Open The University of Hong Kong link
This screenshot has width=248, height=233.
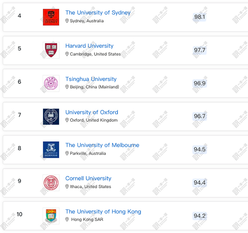pyautogui.click(x=103, y=211)
